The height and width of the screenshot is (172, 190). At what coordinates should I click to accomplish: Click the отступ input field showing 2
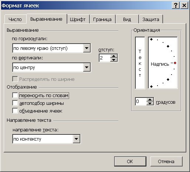tap(105, 58)
